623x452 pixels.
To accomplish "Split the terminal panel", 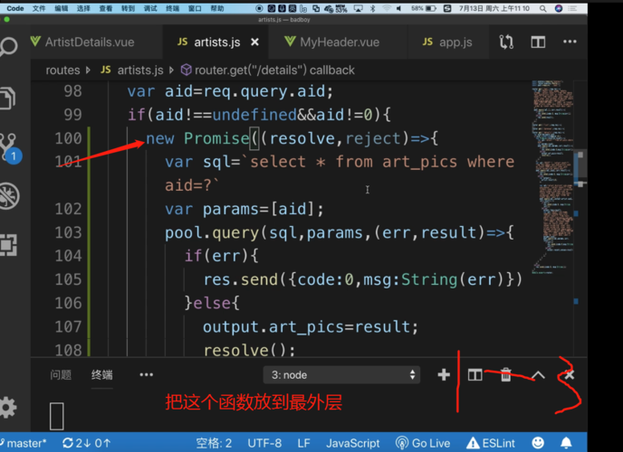I will click(x=474, y=374).
